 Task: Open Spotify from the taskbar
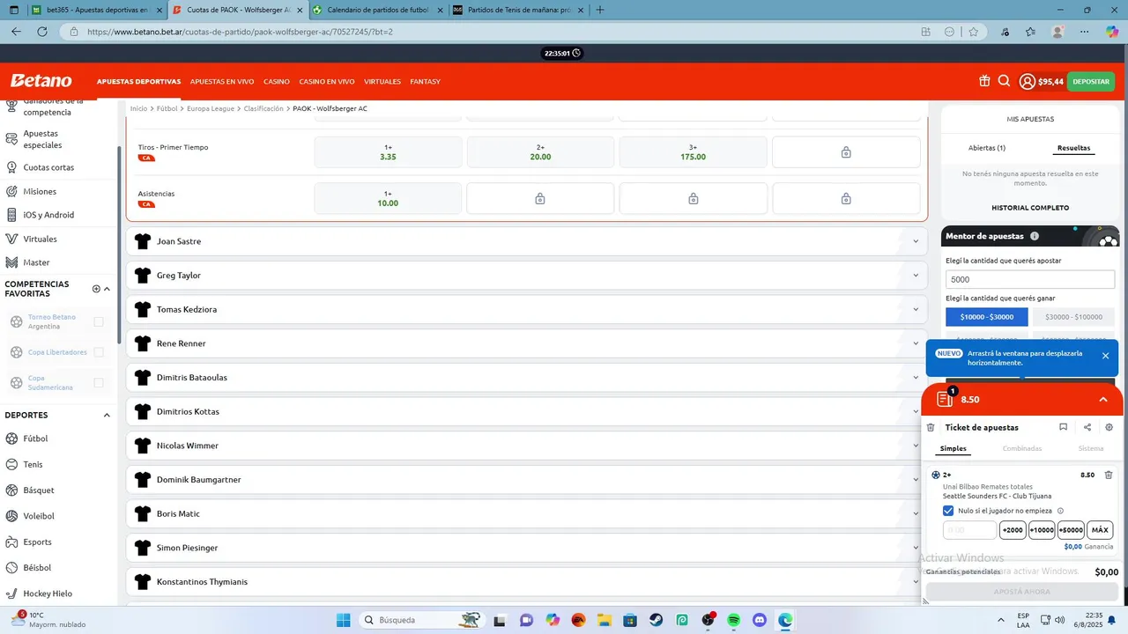pyautogui.click(x=734, y=620)
